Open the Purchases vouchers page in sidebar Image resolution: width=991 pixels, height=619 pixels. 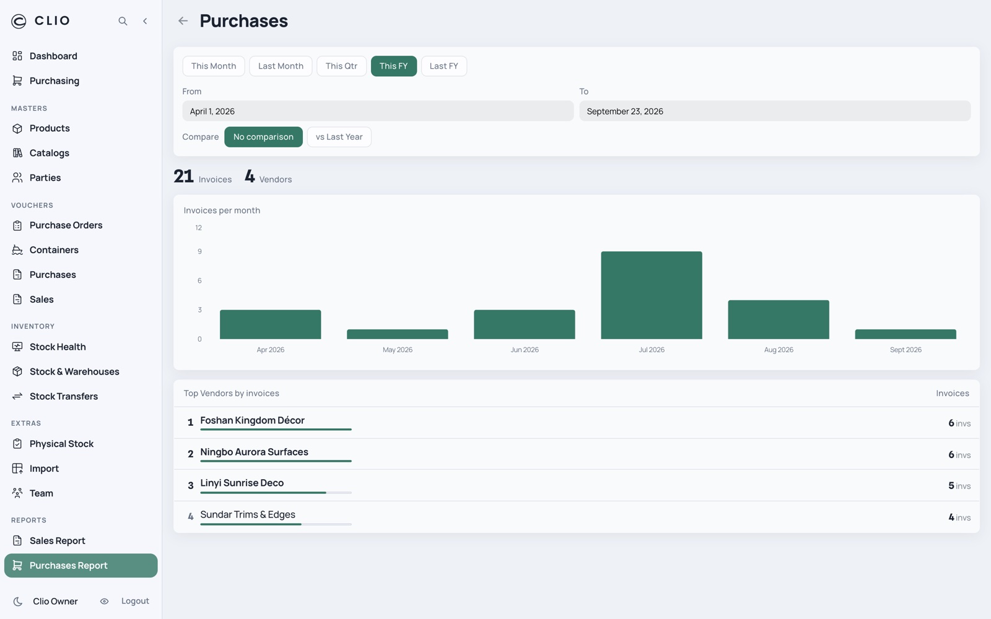pos(81,275)
